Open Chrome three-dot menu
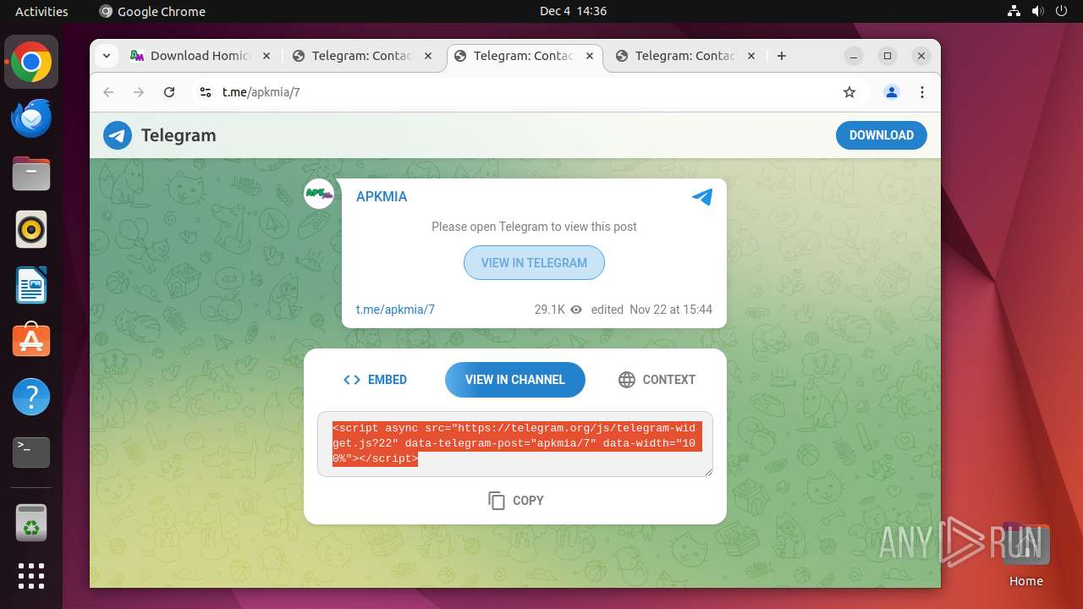 click(922, 92)
